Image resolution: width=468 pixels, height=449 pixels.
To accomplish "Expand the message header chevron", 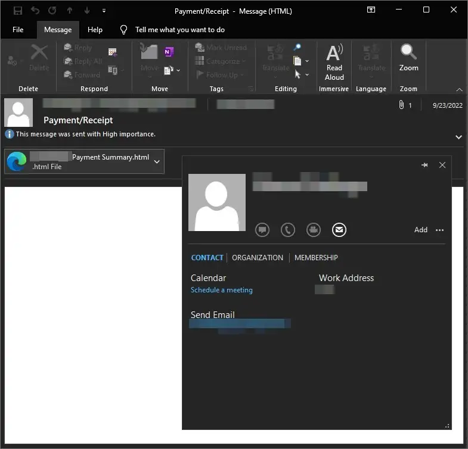I will pos(458,137).
